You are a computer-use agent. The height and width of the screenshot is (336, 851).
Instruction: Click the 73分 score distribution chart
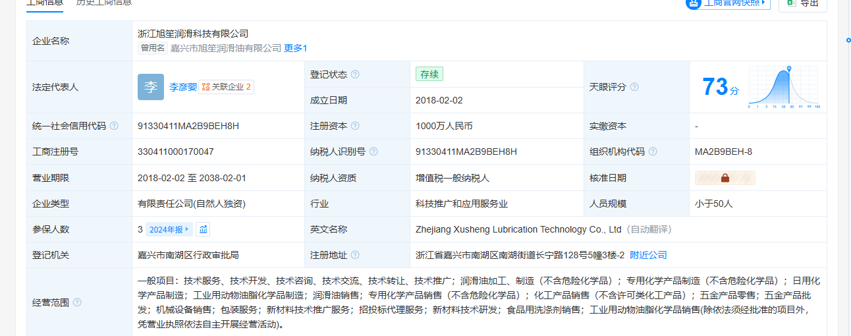tap(783, 87)
